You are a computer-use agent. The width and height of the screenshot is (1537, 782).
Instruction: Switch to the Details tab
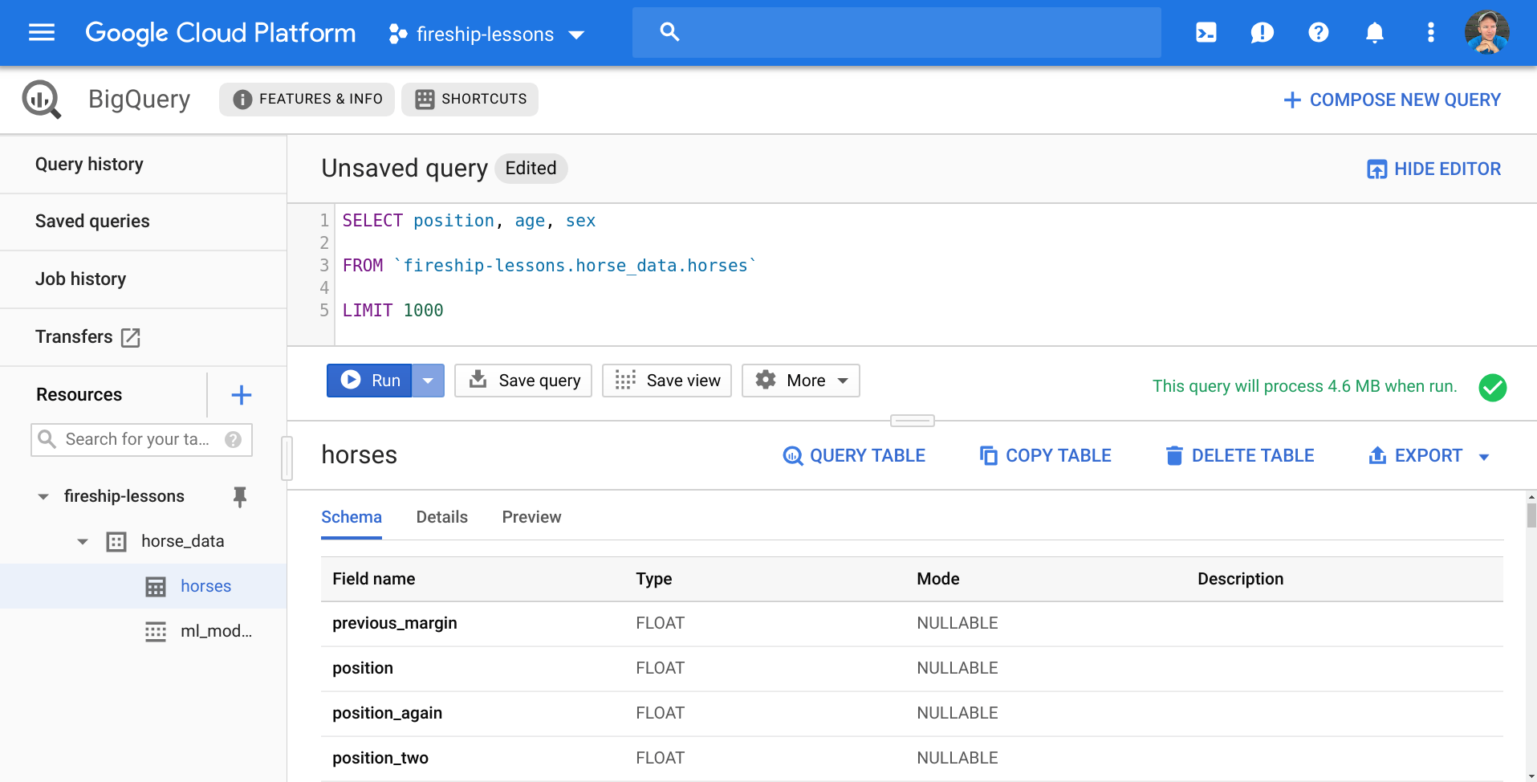click(x=441, y=517)
